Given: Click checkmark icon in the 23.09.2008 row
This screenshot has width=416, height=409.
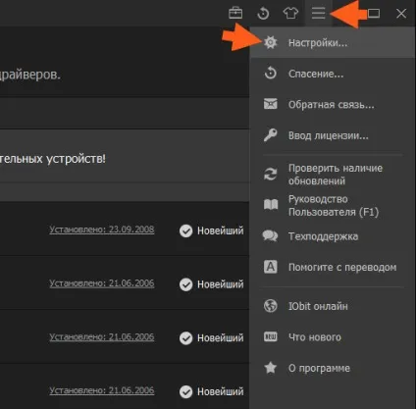Looking at the screenshot, I should [x=185, y=230].
